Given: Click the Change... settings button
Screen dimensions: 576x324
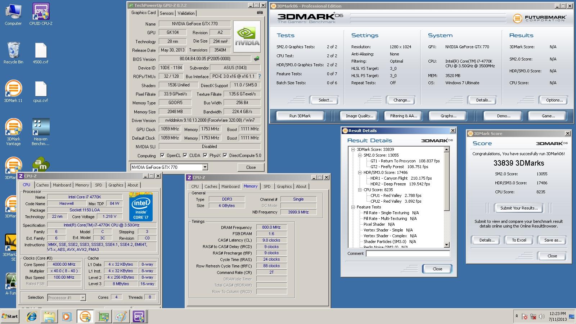Looking at the screenshot, I should pos(402,100).
